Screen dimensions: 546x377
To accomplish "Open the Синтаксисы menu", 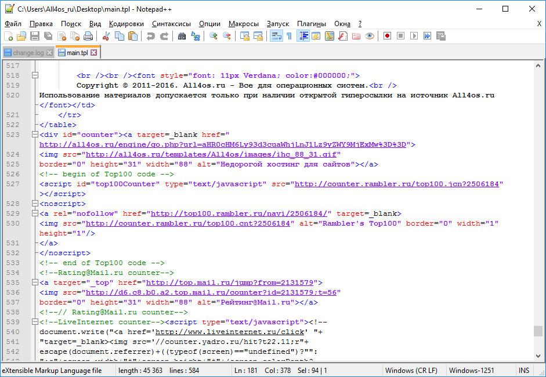I will click(171, 24).
